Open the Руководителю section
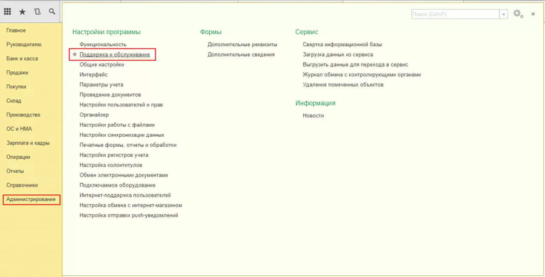This screenshot has height=277, width=545. (x=24, y=45)
